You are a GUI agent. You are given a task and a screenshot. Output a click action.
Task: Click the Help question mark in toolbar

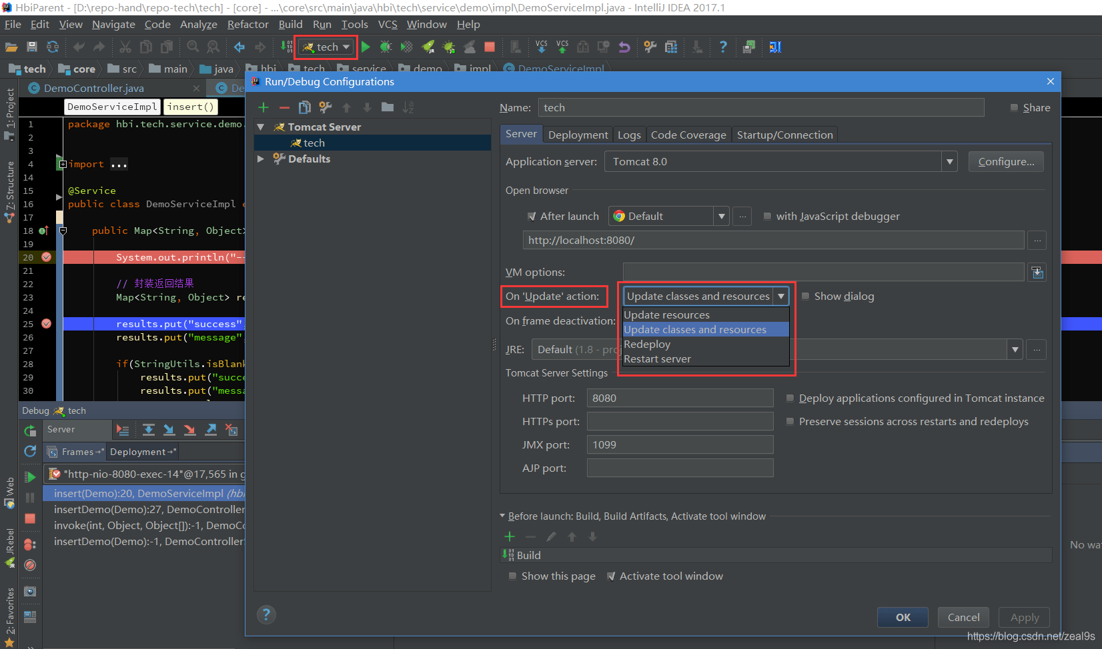723,47
